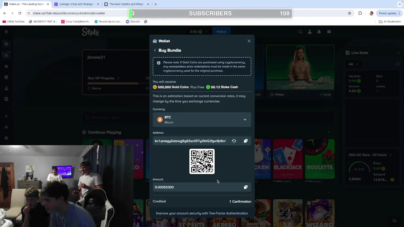Screen dimensions: 404x227
Task: Open the Poker game thumbnail
Action: point(300,67)
